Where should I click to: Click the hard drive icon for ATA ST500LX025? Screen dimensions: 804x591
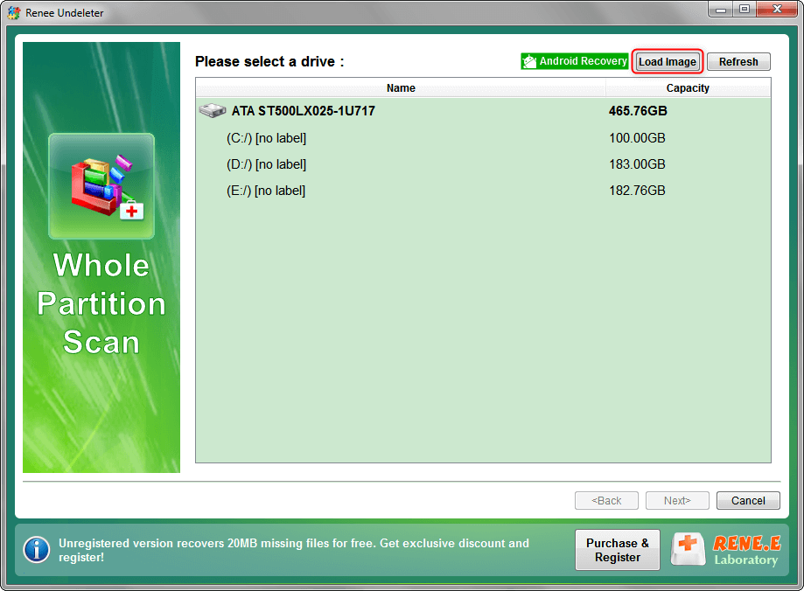point(212,112)
